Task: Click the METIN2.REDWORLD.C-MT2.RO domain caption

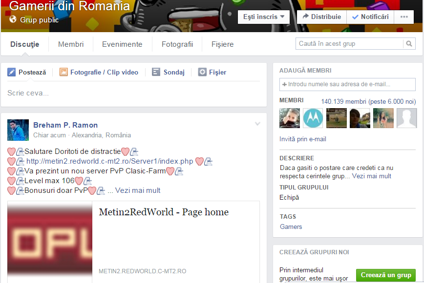Action: [143, 271]
